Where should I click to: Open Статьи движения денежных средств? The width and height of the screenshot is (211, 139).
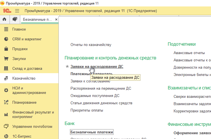click(x=101, y=103)
